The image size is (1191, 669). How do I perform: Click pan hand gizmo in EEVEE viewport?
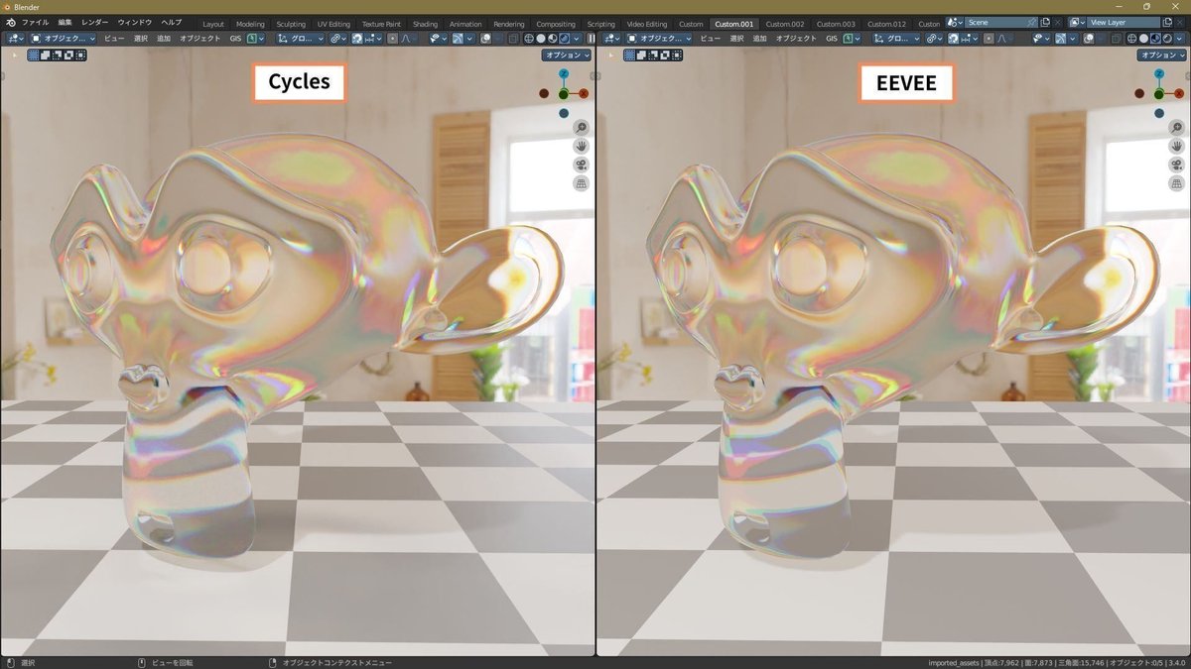click(1176, 146)
